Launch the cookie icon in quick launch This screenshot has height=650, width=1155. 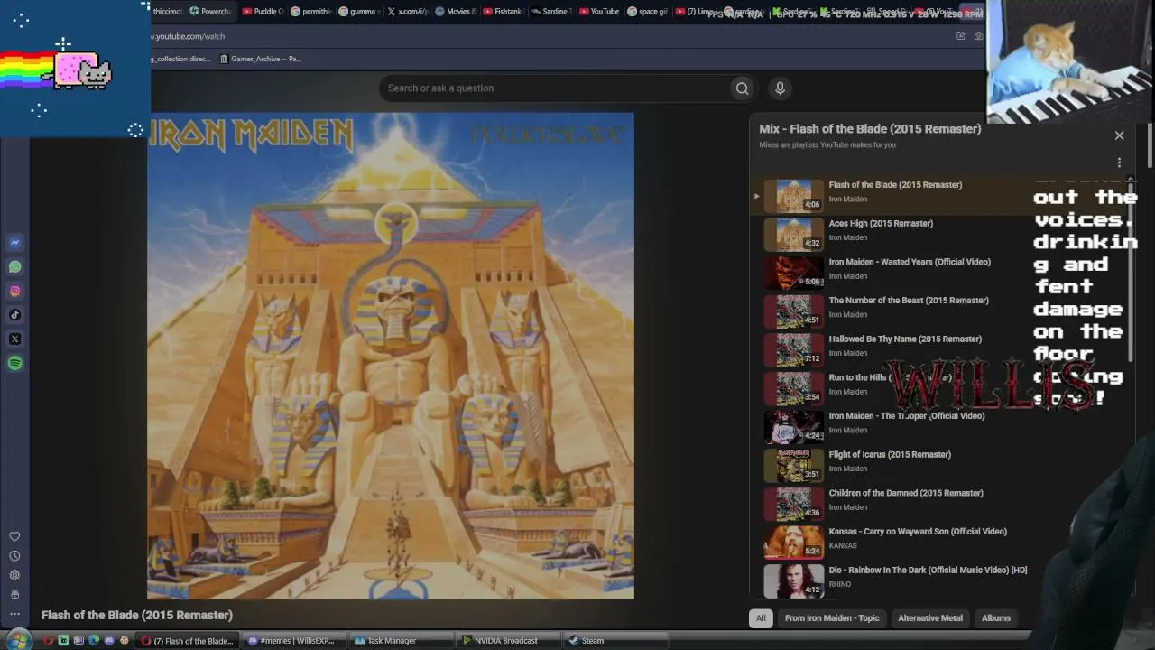click(125, 641)
